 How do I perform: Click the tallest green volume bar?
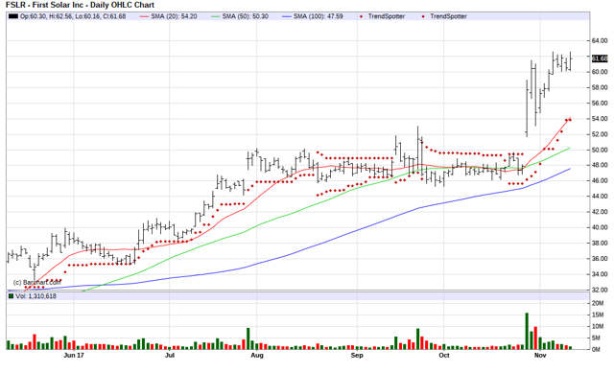tap(527, 331)
